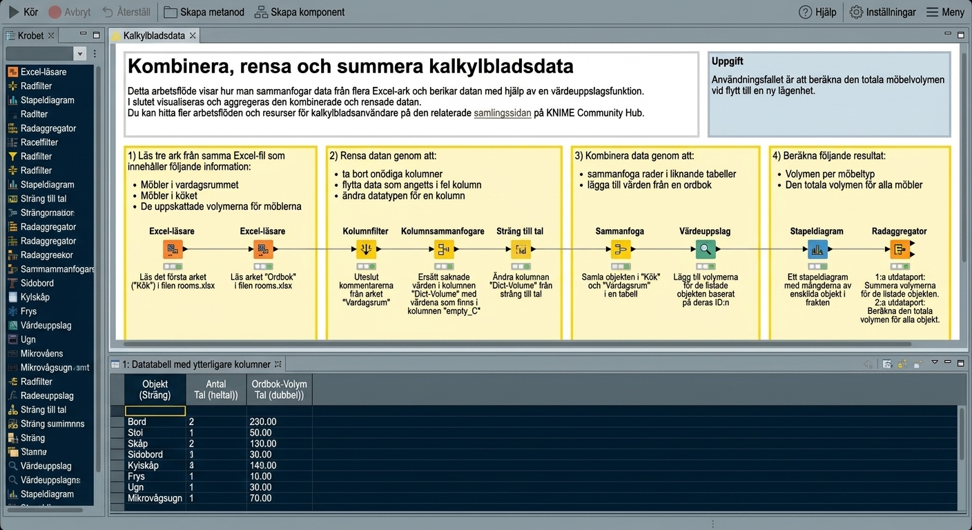Select the Datatabell med ytterligare kolumner tab

tap(196, 364)
